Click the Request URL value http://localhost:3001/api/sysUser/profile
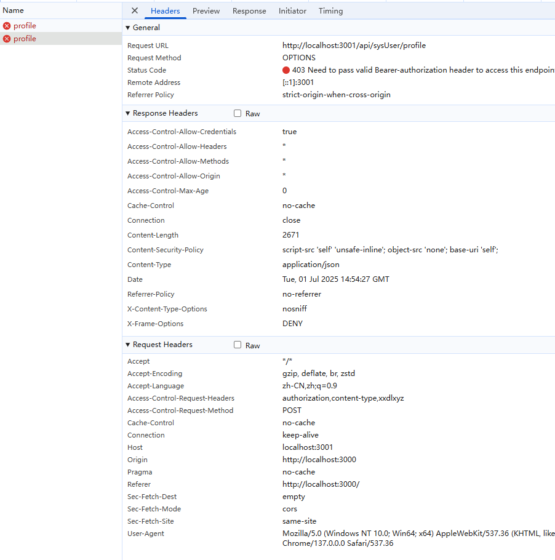The height and width of the screenshot is (560, 555). point(354,46)
